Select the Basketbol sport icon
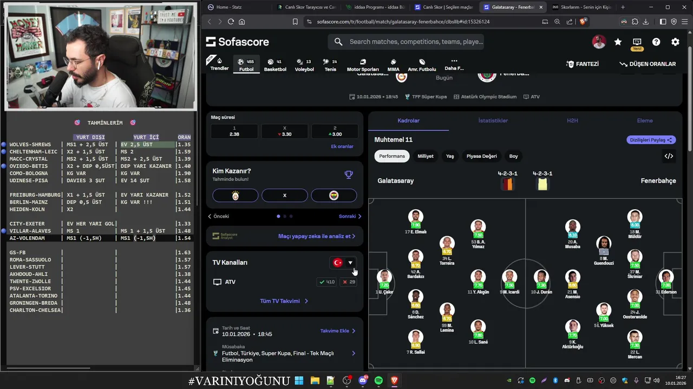Screen dimensions: 693x389 [x=275, y=65]
